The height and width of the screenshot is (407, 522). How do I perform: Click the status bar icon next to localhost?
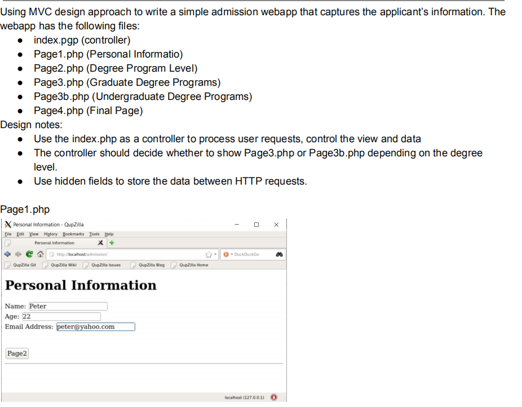[x=274, y=397]
